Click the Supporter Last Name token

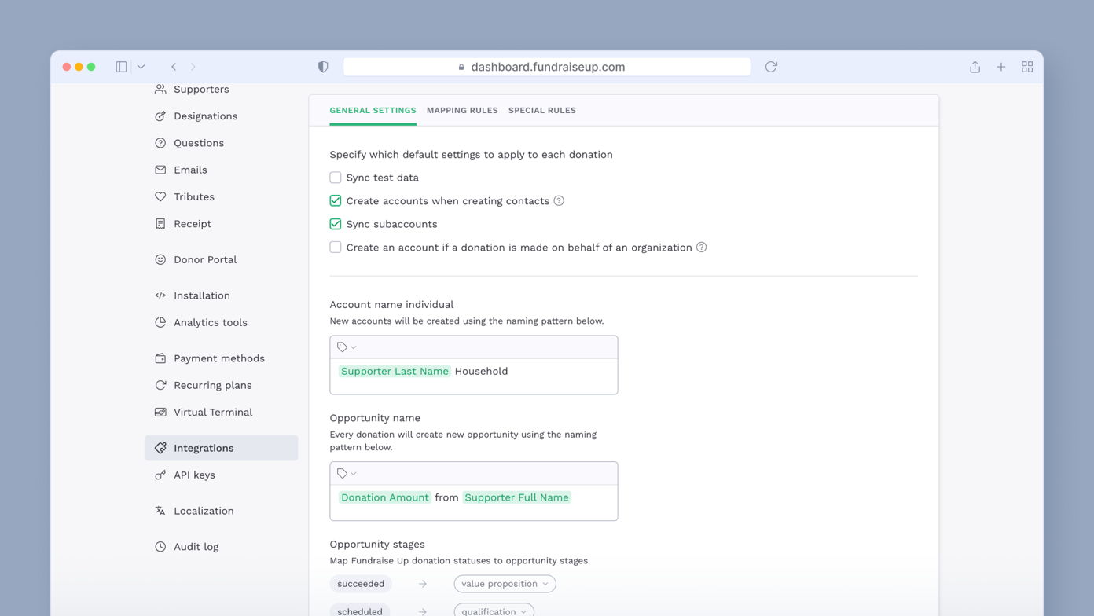coord(395,371)
